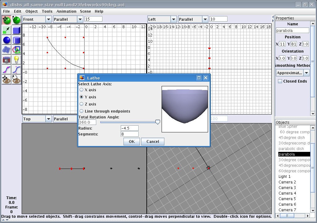Choose X axis as lathe axis
The image size is (317, 223).
click(x=81, y=90)
